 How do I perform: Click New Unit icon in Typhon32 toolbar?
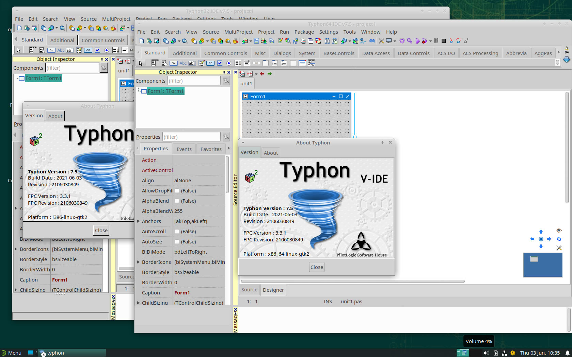[x=27, y=28]
